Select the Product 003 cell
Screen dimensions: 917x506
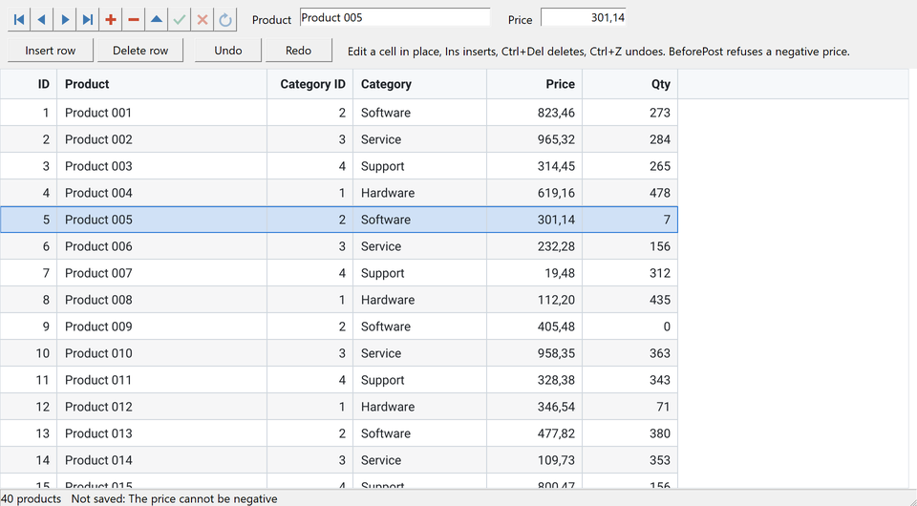[x=162, y=166]
